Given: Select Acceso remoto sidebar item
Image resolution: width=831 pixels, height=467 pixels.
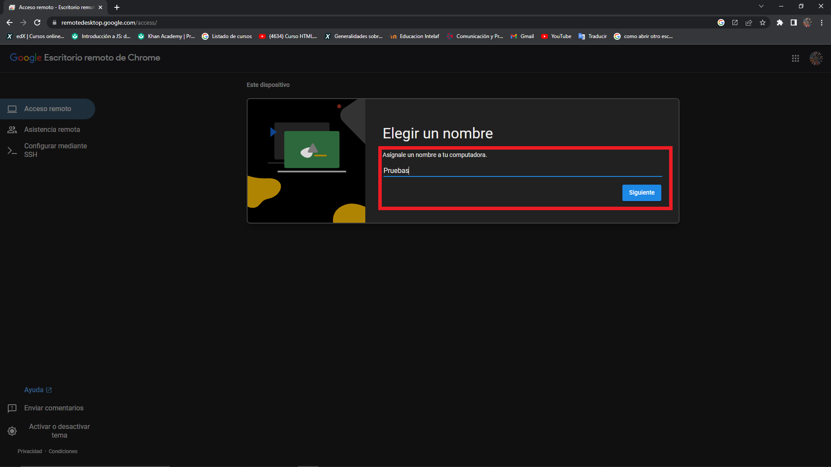Looking at the screenshot, I should [x=48, y=109].
